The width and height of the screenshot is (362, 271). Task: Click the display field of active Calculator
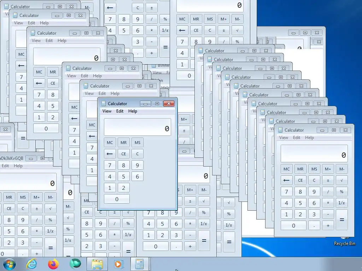[x=138, y=127]
